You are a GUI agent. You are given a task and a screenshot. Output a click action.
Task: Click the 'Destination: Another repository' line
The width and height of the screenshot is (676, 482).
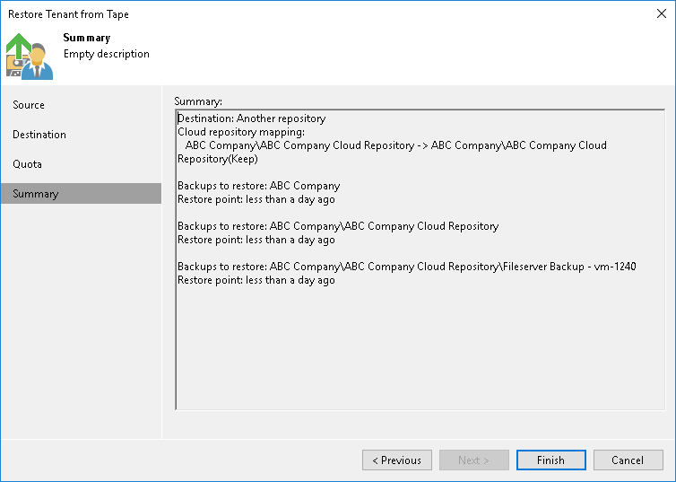click(252, 118)
